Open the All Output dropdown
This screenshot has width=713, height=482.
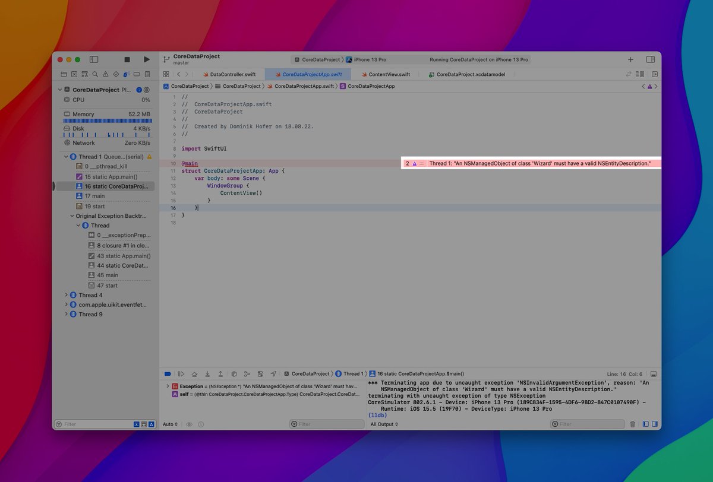pyautogui.click(x=384, y=424)
